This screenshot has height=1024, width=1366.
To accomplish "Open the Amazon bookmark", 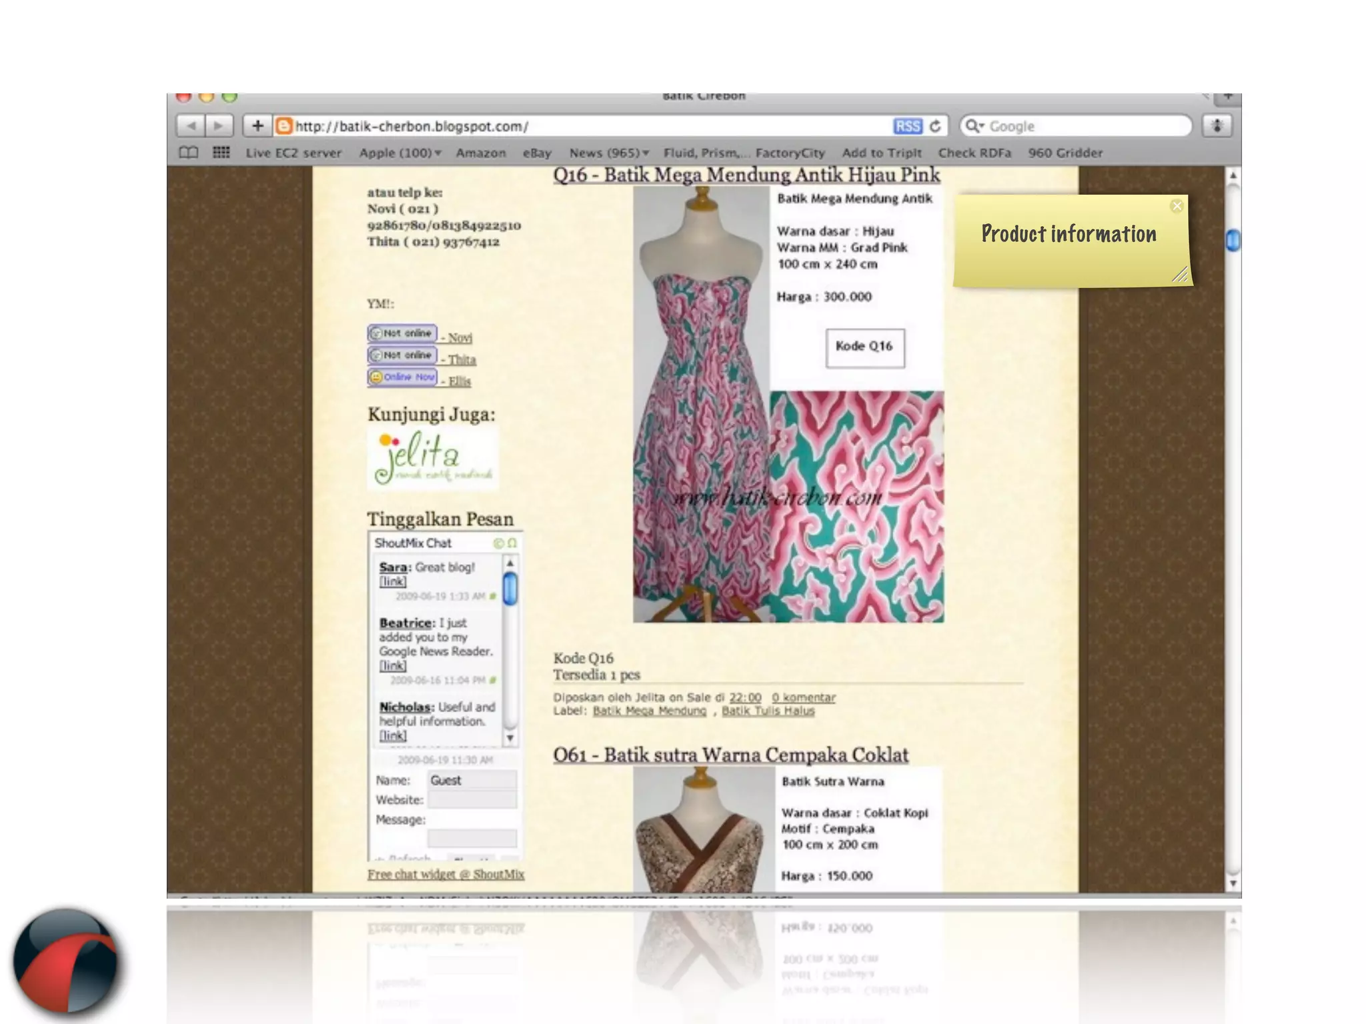I will [x=481, y=153].
